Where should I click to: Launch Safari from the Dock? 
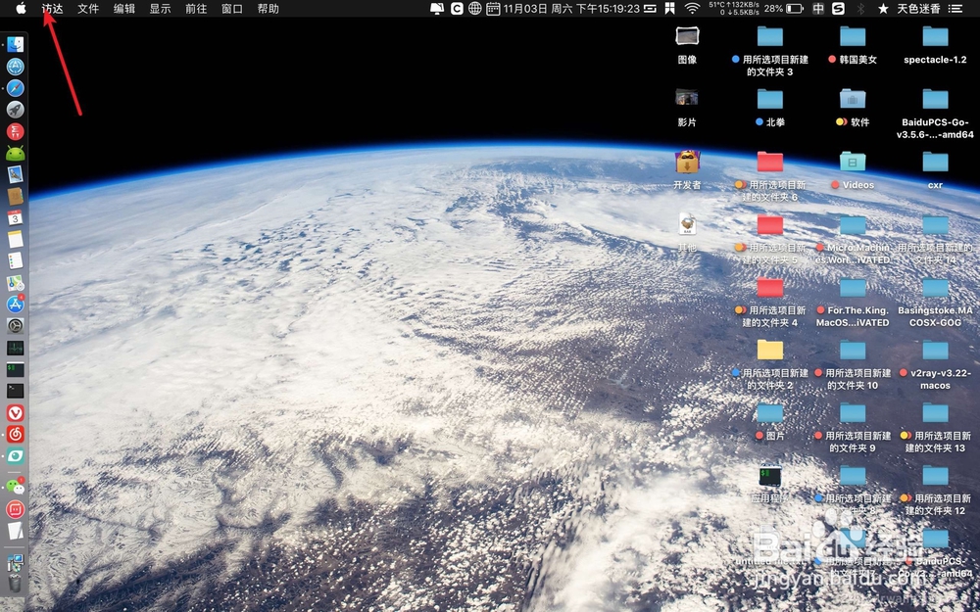pos(15,88)
